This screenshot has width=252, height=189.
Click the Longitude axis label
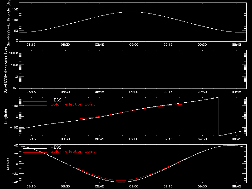6,117
